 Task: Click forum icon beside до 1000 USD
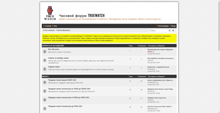[x=45, y=108]
